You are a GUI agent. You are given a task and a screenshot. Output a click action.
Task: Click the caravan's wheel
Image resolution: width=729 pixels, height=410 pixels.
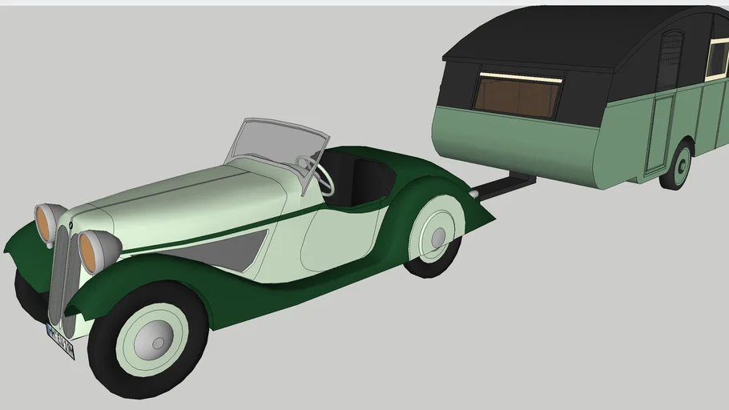coord(679,164)
